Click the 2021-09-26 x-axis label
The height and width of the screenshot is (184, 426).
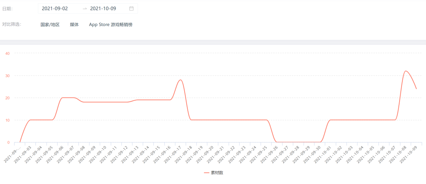coord(269,153)
